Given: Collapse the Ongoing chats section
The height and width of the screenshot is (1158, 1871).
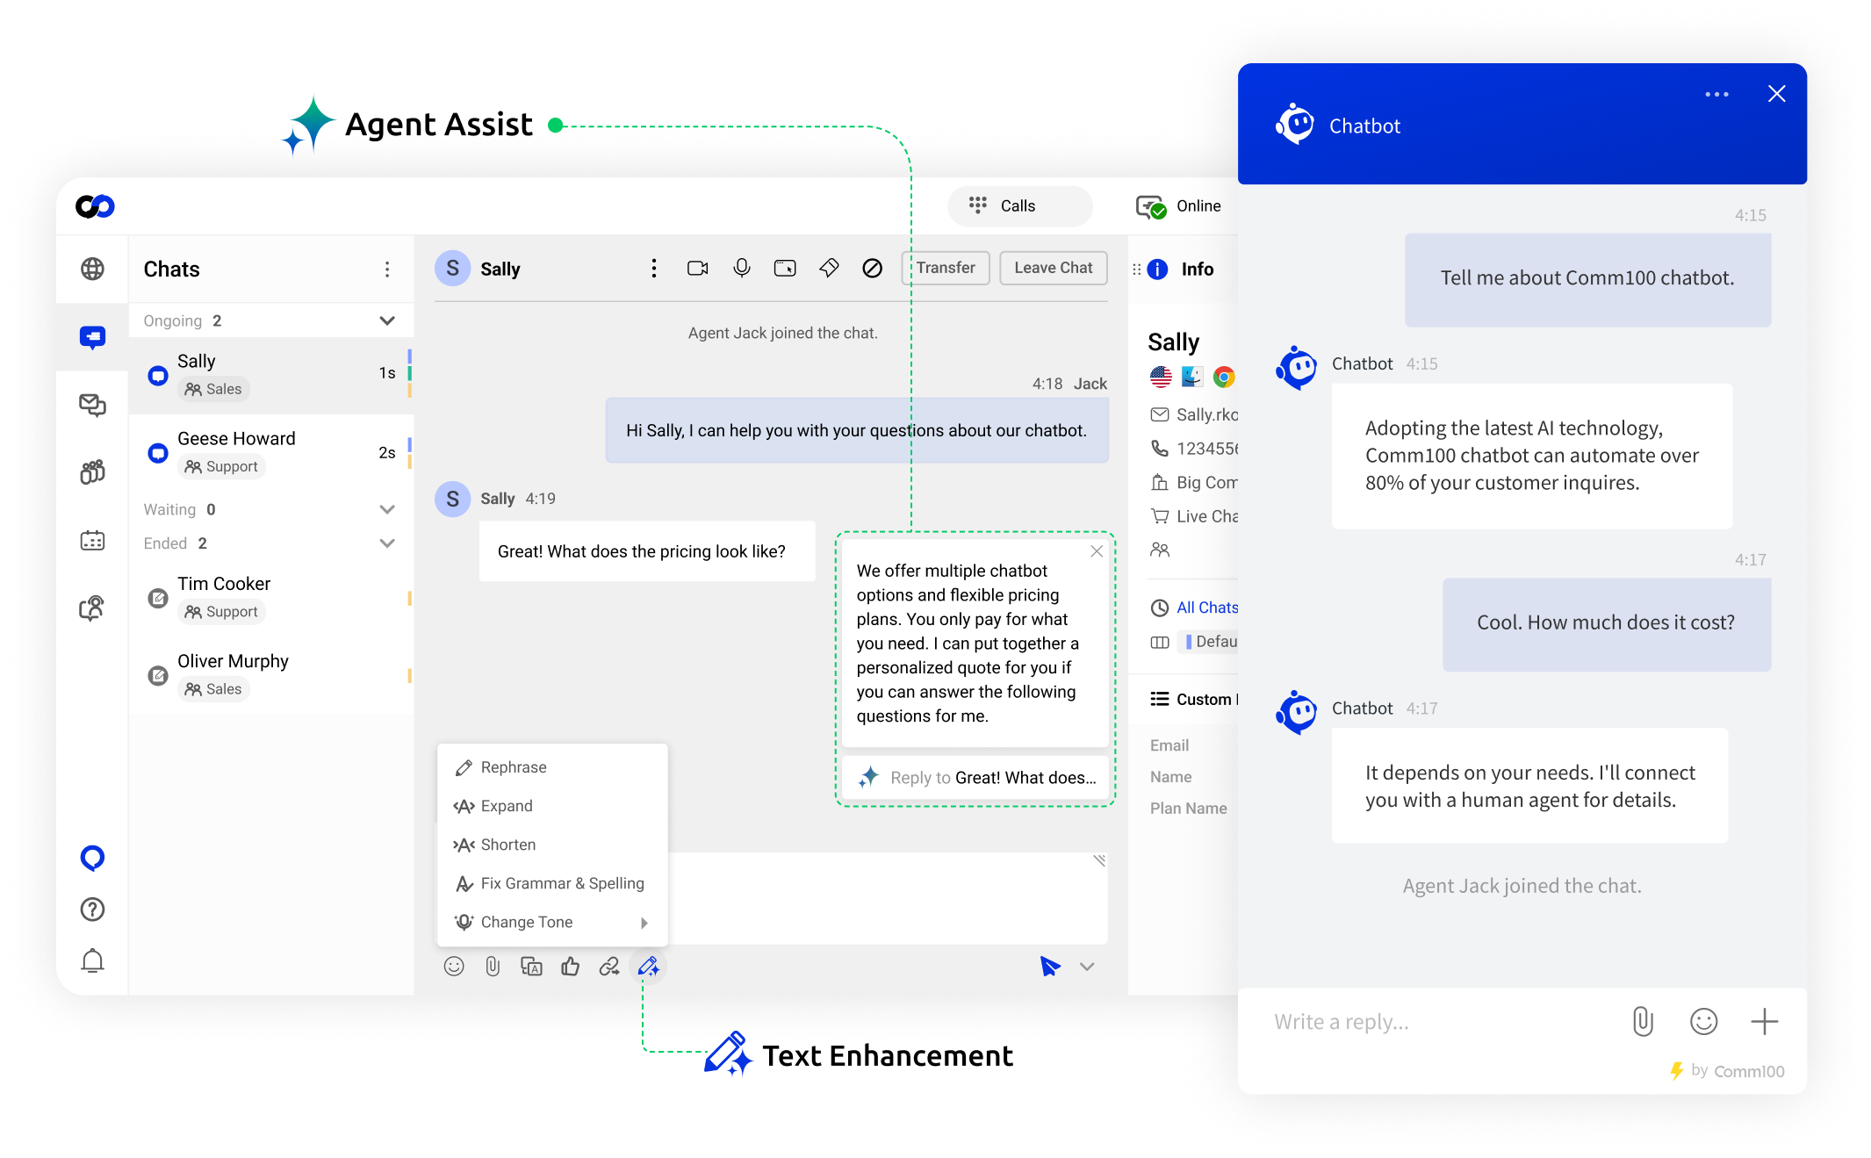Looking at the screenshot, I should [387, 320].
